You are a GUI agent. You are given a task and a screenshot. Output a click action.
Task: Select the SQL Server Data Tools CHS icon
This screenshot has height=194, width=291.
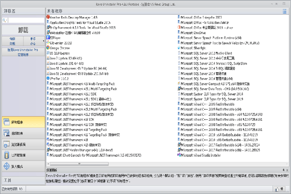tap(179, 89)
